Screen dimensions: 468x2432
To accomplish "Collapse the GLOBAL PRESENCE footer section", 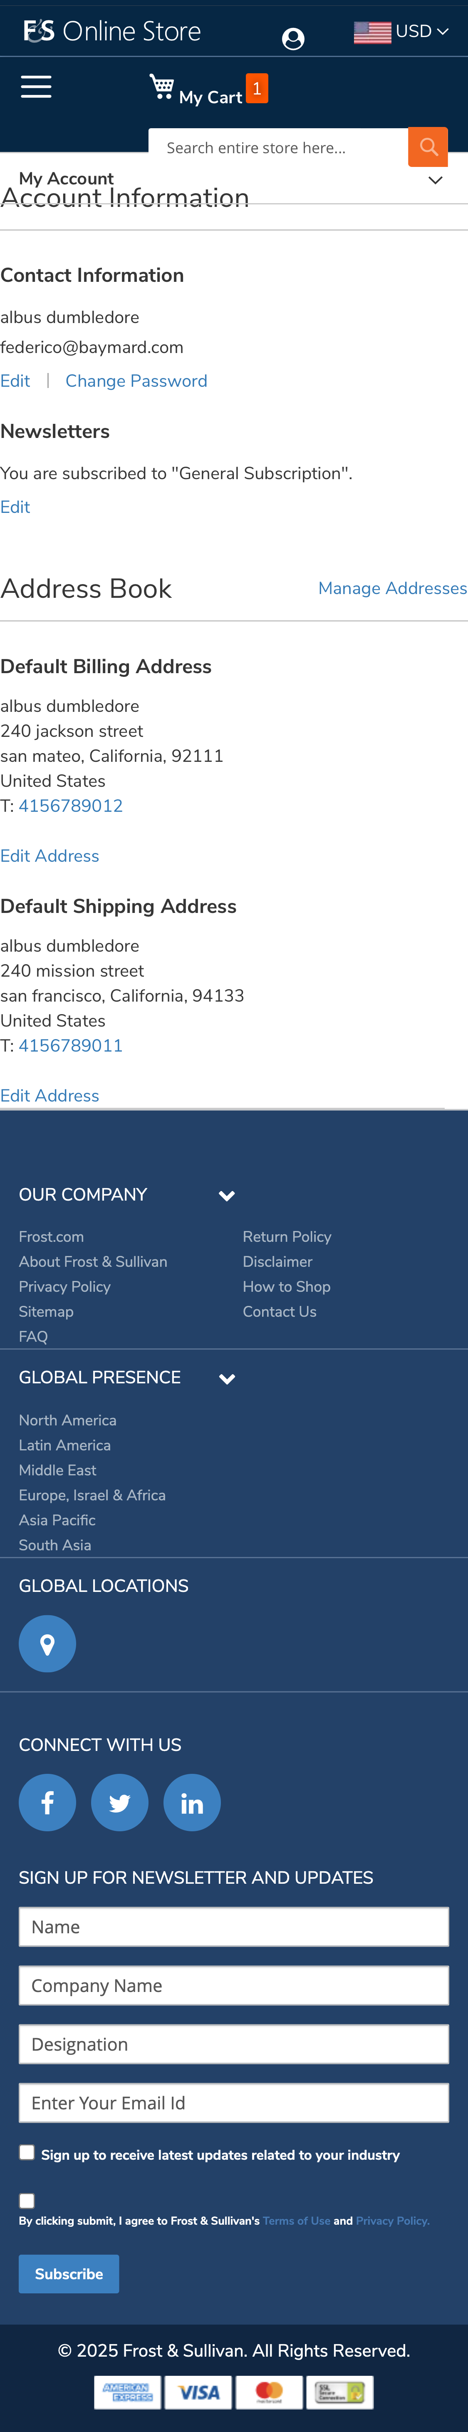I will pos(226,1378).
